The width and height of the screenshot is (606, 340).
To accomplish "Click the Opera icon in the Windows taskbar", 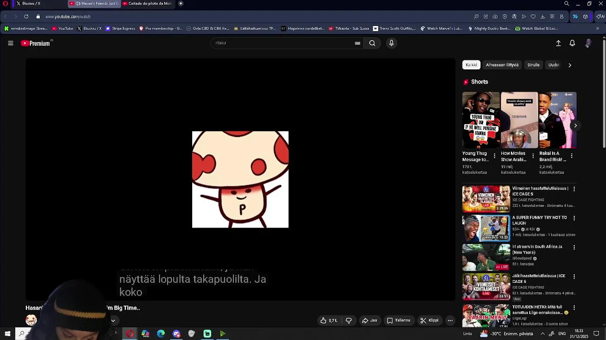I will tap(130, 334).
